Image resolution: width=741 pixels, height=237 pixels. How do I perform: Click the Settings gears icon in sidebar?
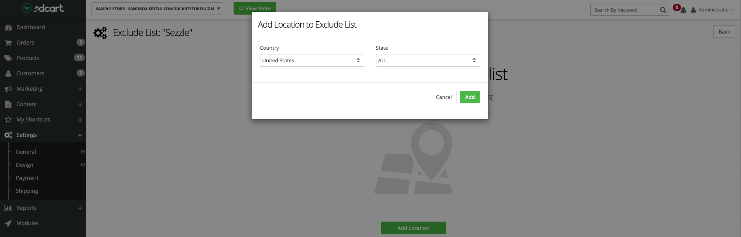click(8, 135)
